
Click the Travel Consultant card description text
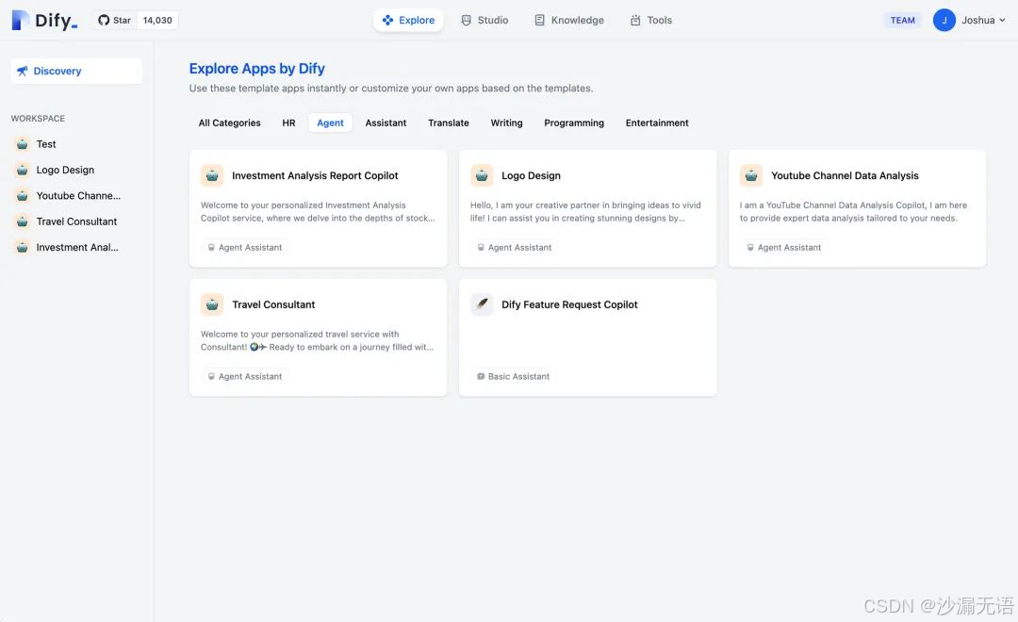click(317, 341)
